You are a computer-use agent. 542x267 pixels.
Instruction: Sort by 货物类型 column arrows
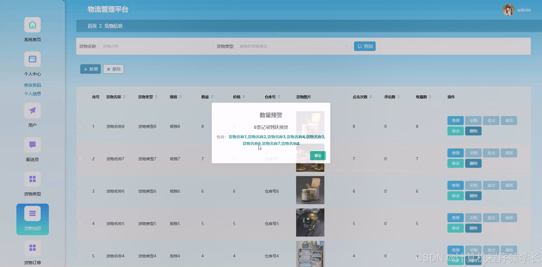(x=156, y=97)
